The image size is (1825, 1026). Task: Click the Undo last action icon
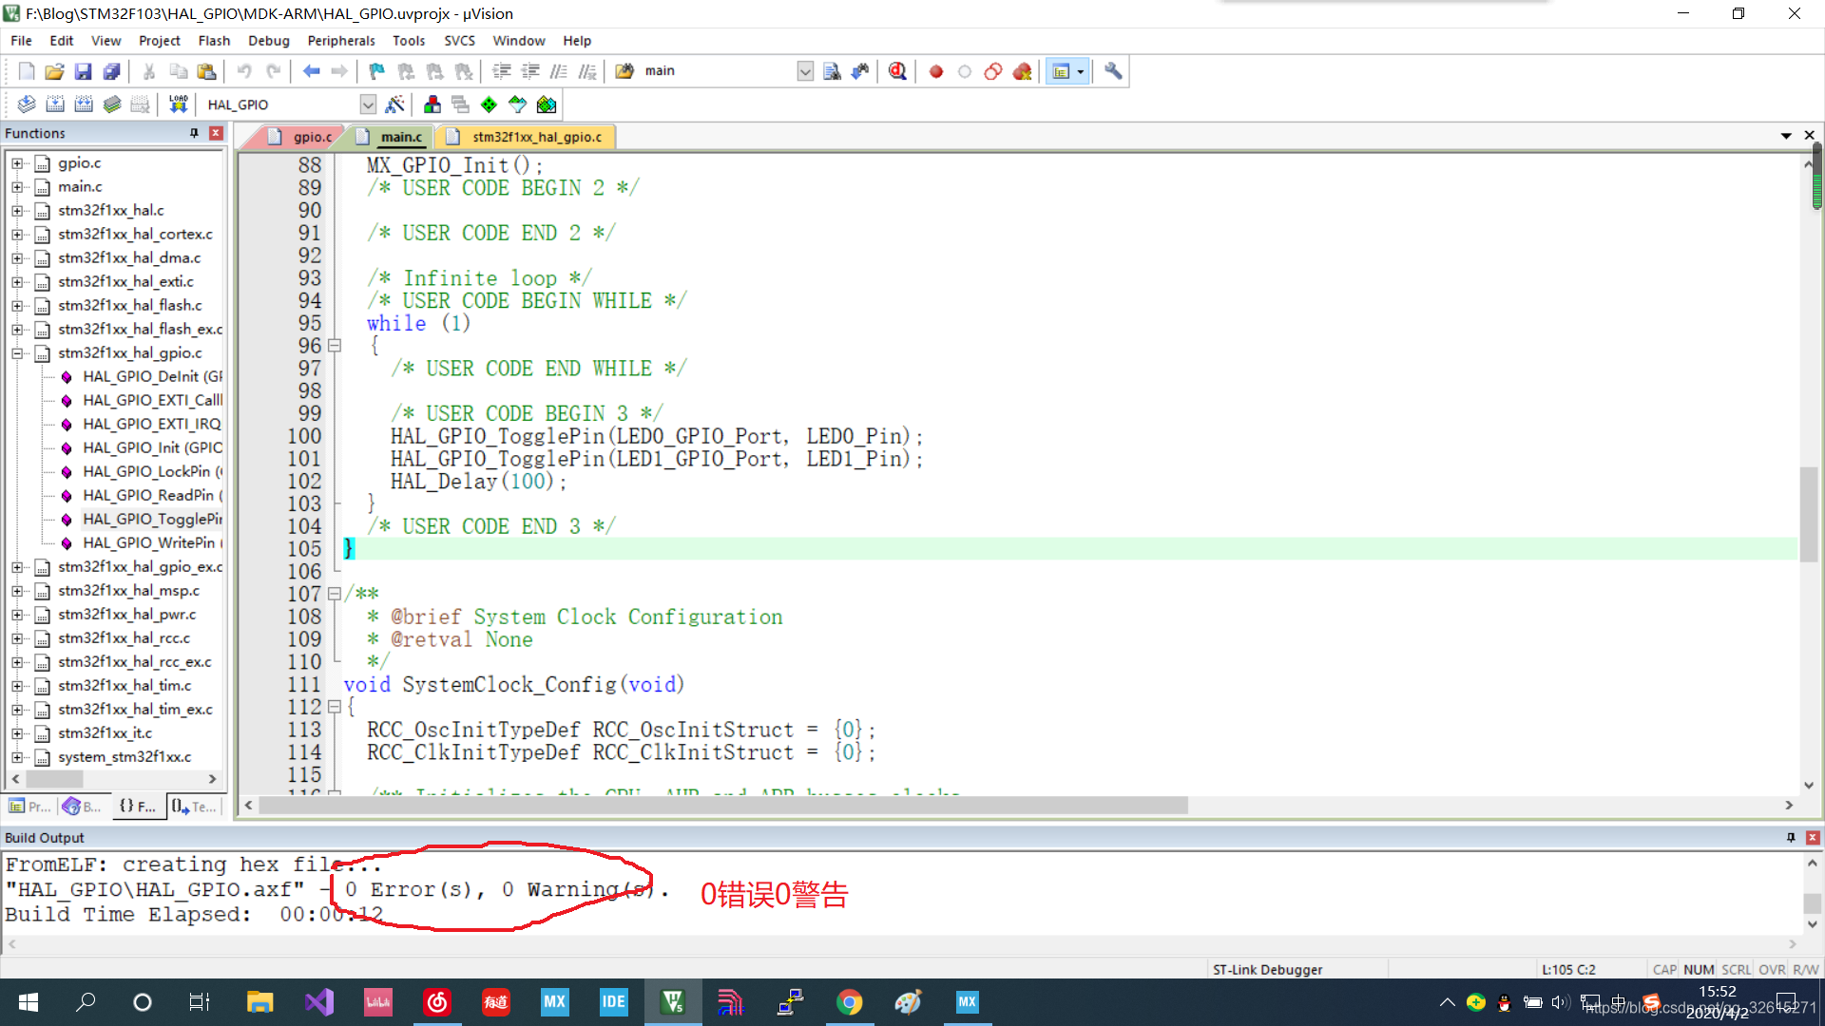(244, 70)
